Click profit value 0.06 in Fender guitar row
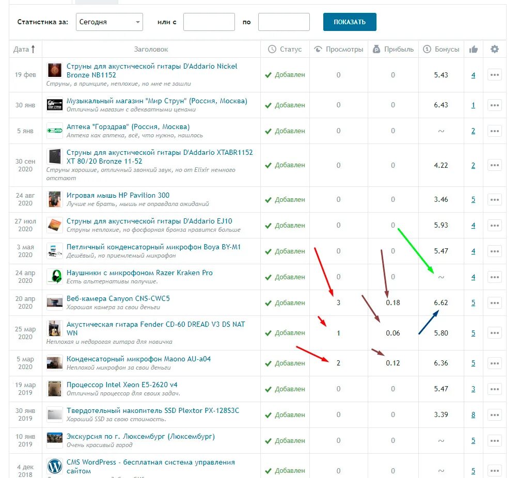Viewport: 519px width, 478px height. [393, 333]
